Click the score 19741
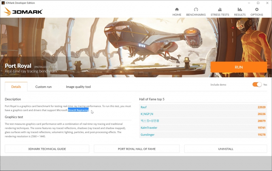The height and width of the screenshot is (171, 272). 262,128
